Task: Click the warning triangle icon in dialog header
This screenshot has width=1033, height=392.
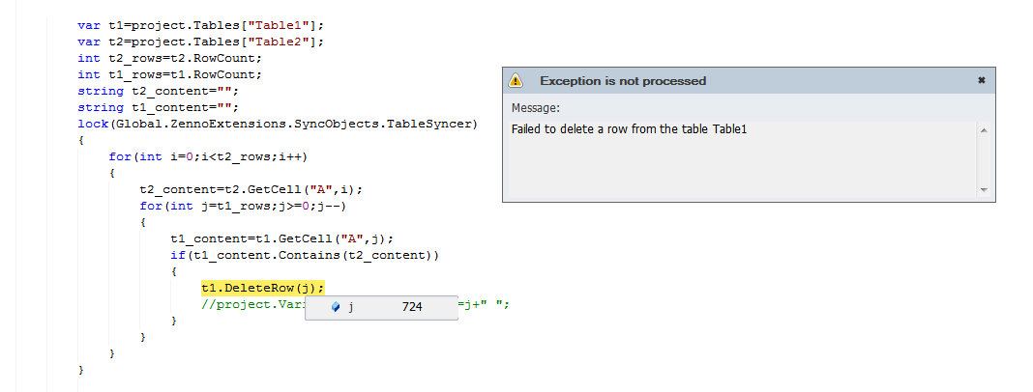Action: (516, 80)
